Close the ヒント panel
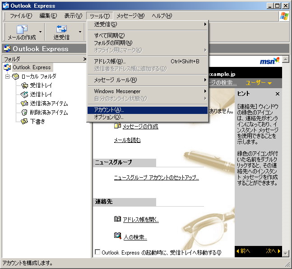 point(278,94)
